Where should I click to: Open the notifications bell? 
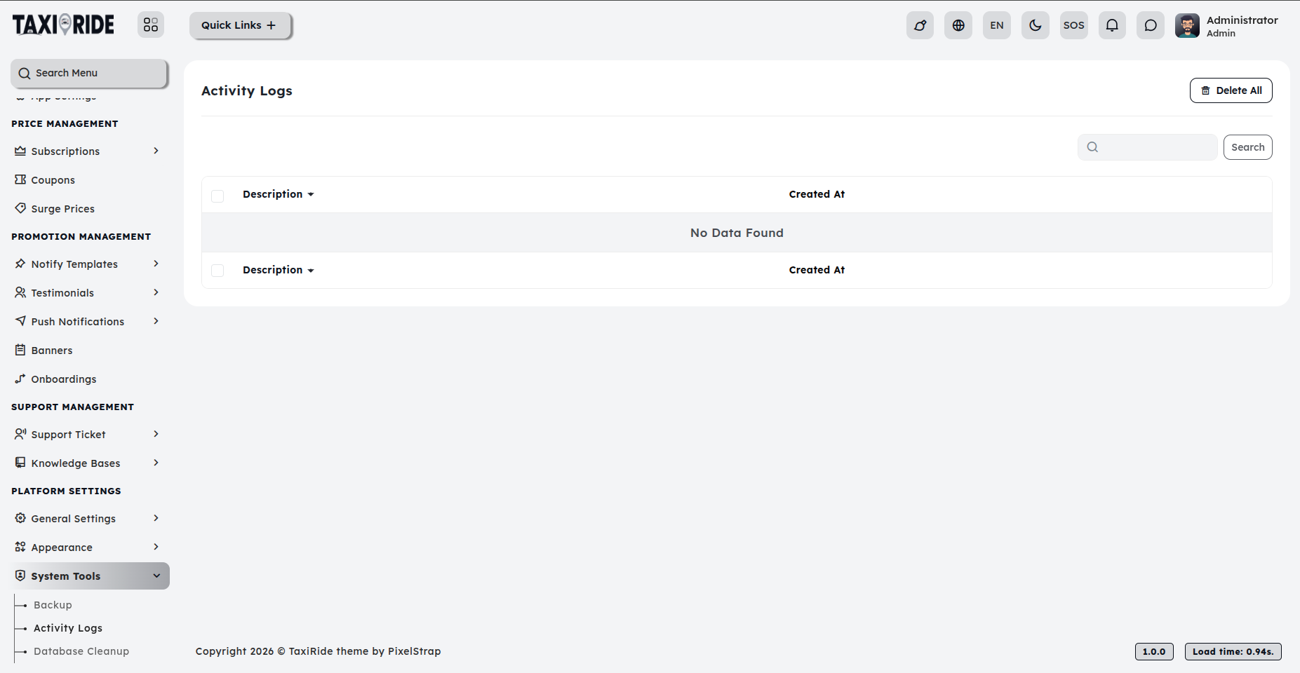click(1112, 25)
